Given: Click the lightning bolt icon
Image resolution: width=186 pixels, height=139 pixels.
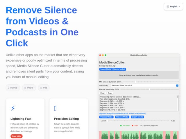Looking at the screenshot, I should click(x=13, y=108).
